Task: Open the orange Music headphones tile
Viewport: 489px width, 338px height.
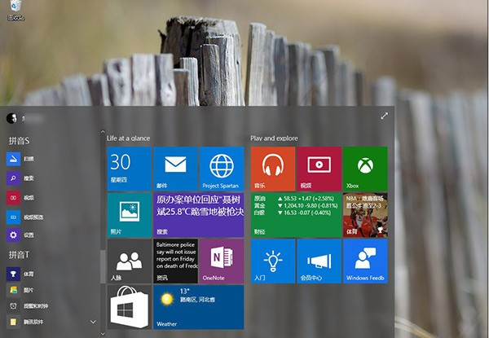Action: coord(273,169)
